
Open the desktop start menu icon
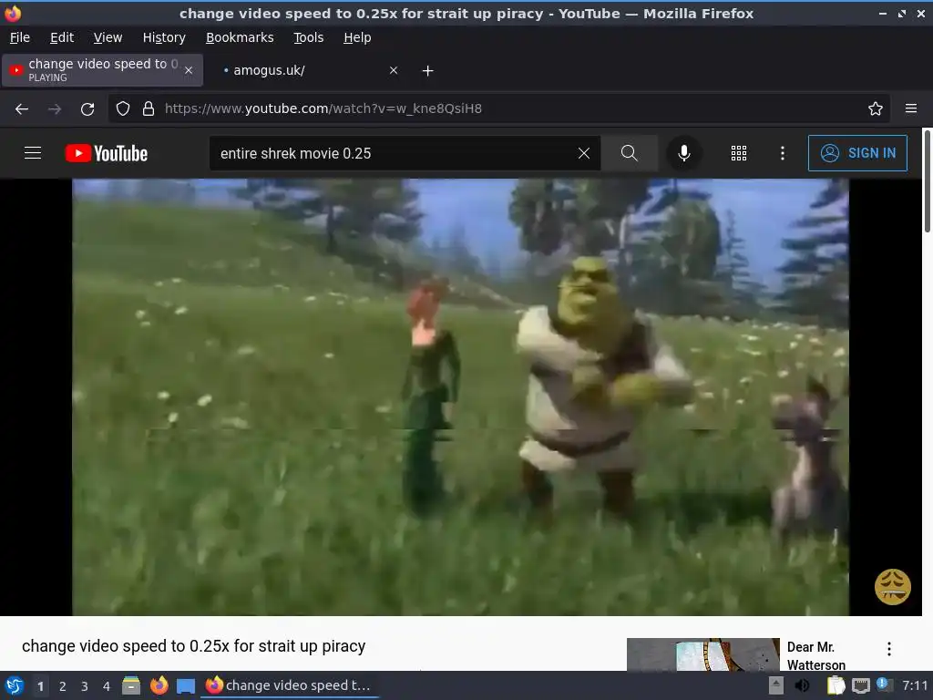[x=15, y=685]
